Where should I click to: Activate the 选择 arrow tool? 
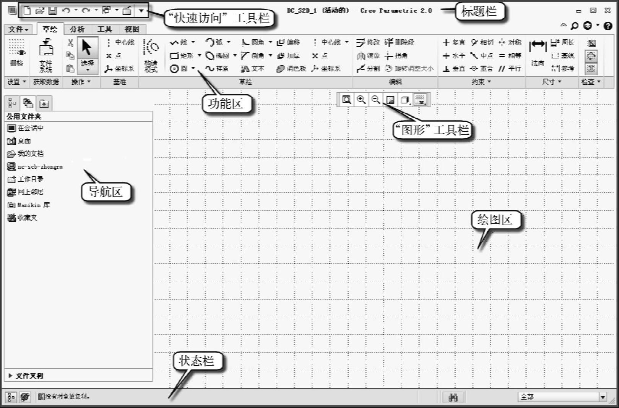point(87,55)
